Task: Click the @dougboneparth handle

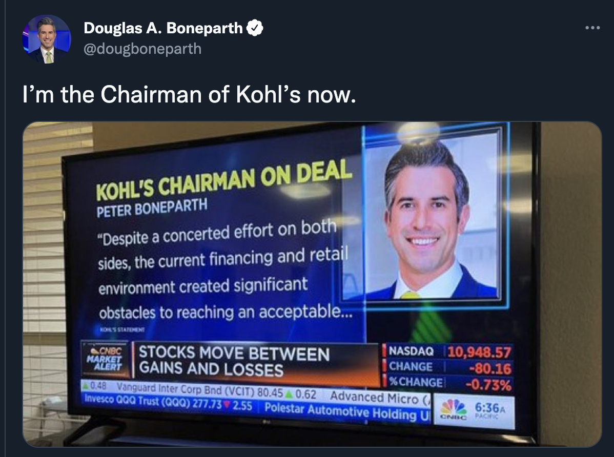Action: coord(142,49)
